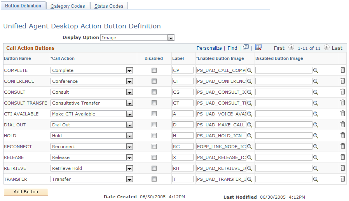Click the PS_UAD_HOLD_ICN image field
This screenshot has width=349, height=201.
(x=221, y=136)
